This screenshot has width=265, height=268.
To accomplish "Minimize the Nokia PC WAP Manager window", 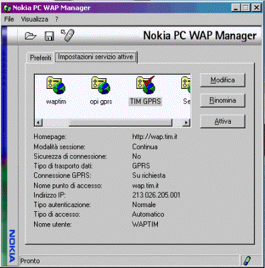I will [x=236, y=8].
